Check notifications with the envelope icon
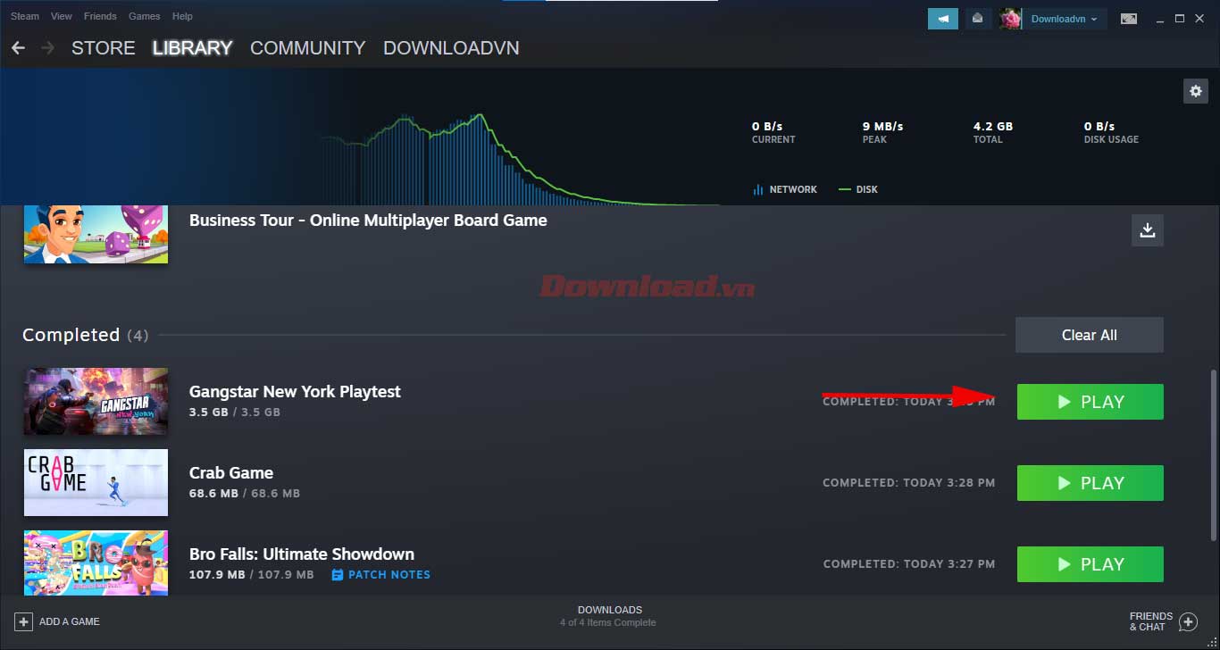The height and width of the screenshot is (650, 1220). point(978,18)
